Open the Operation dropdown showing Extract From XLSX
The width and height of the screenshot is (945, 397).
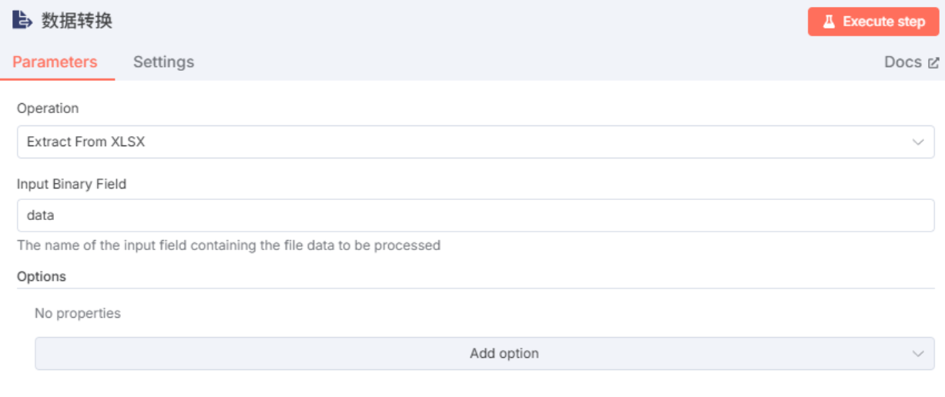point(462,142)
